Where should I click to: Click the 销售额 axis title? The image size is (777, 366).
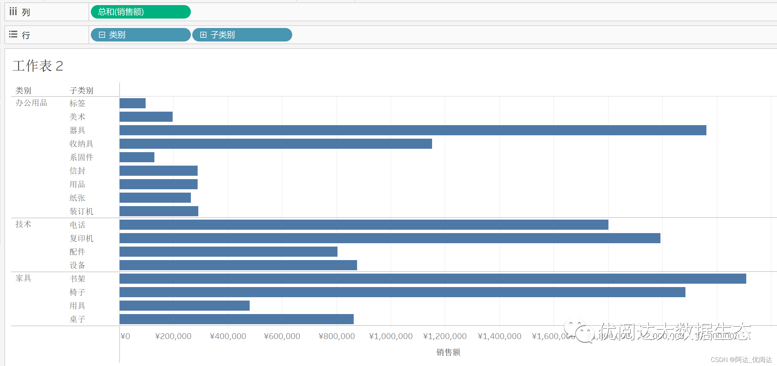click(x=448, y=352)
